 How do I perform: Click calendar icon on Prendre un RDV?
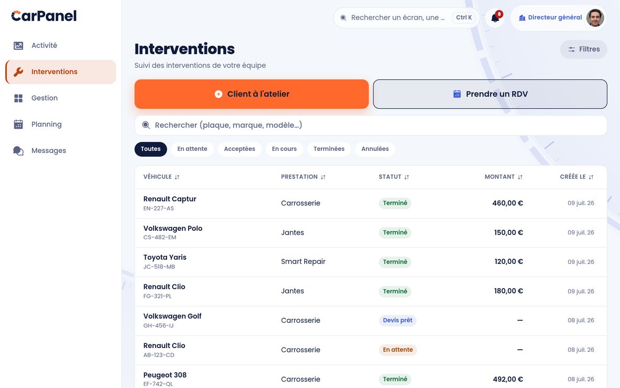(457, 94)
